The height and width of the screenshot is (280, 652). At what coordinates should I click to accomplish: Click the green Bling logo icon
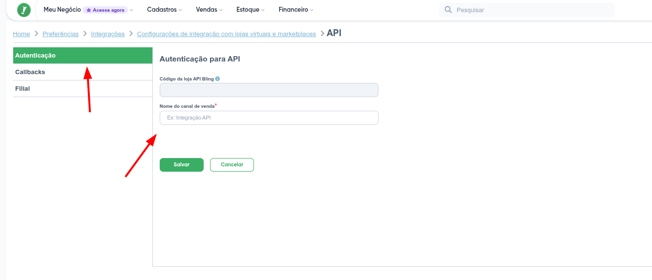click(23, 10)
